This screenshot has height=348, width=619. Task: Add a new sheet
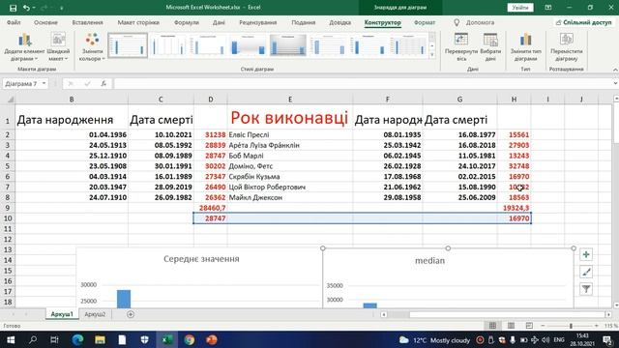(x=131, y=314)
